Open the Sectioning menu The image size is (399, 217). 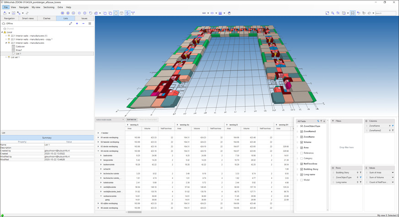(x=49, y=7)
